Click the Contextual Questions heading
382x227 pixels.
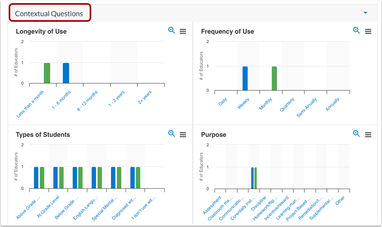point(49,14)
